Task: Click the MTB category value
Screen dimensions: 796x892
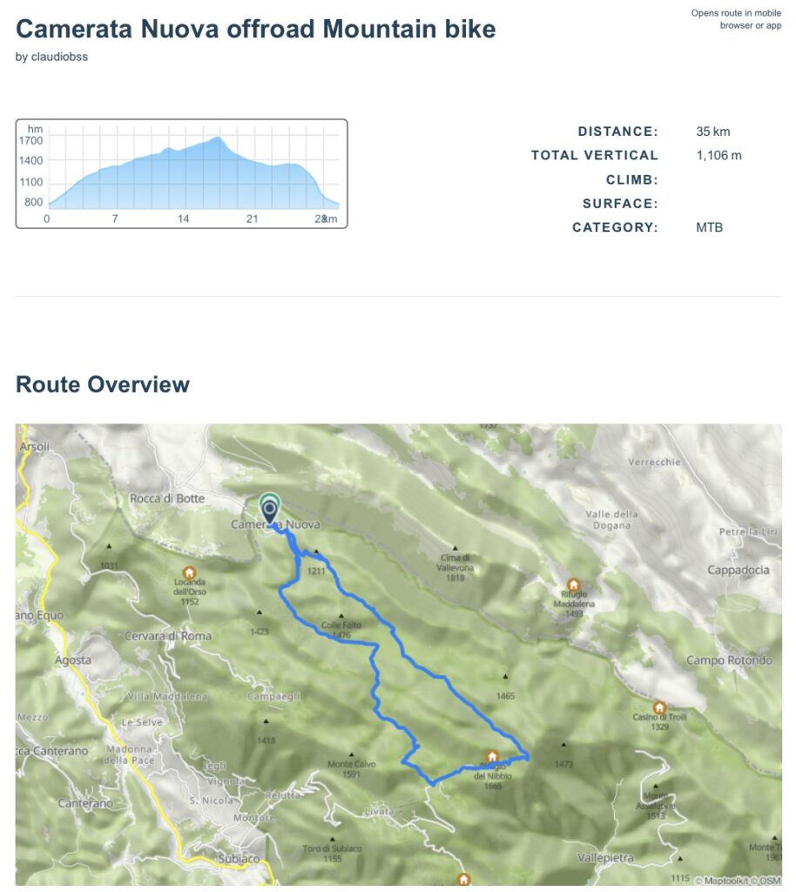Action: point(710,227)
